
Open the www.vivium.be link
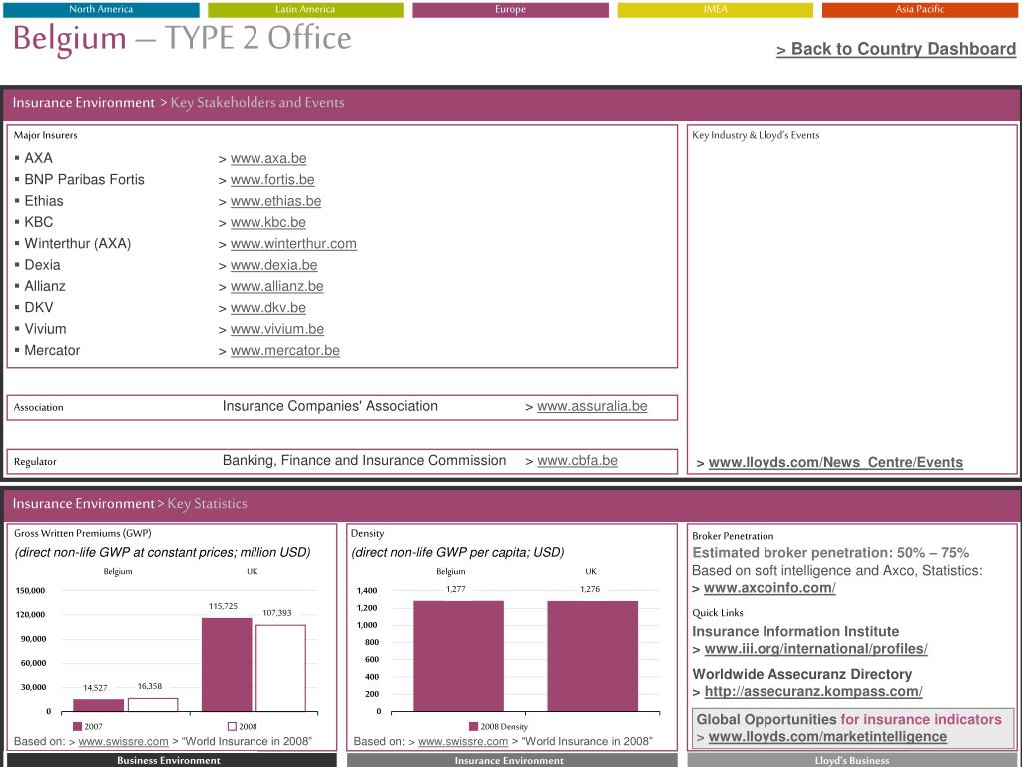(x=277, y=329)
